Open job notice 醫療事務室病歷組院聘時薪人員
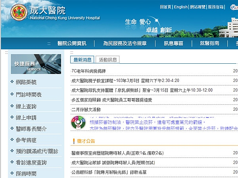The width and height of the screenshot is (238, 178). 117,153
